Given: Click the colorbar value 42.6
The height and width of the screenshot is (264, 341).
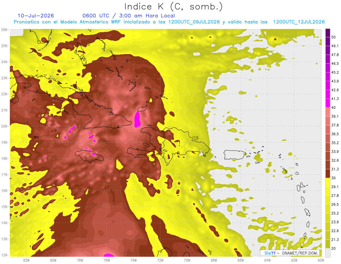Looking at the screenshot, I should click(x=335, y=90).
